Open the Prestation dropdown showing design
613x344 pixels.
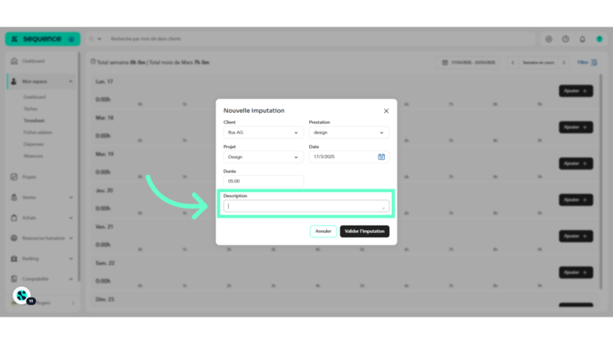[x=348, y=132]
